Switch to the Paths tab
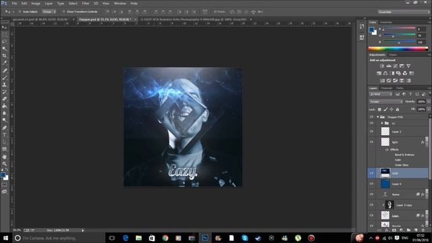 click(x=400, y=88)
